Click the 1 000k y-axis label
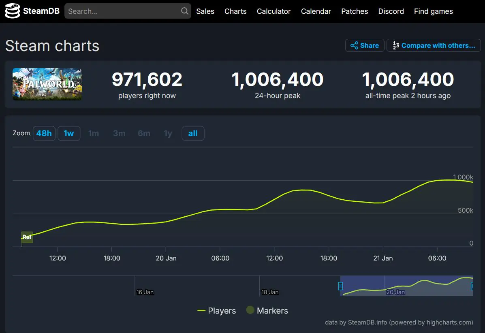The image size is (485, 333). (x=463, y=177)
